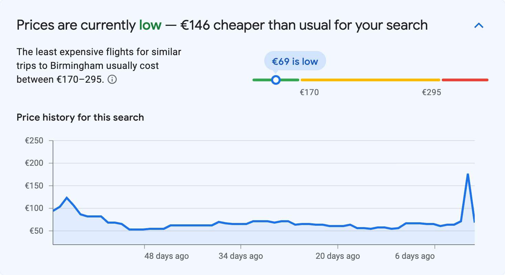The image size is (505, 275).
Task: Collapse the price insights panel
Action: (479, 25)
